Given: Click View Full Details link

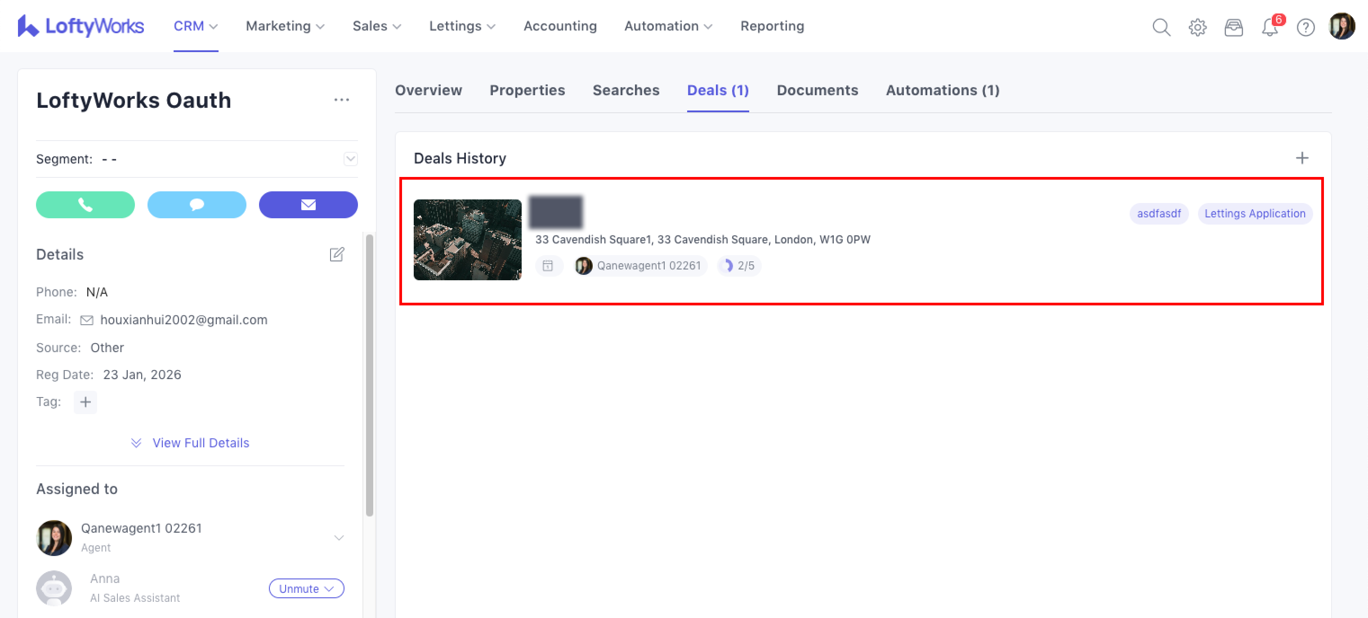Looking at the screenshot, I should tap(200, 443).
